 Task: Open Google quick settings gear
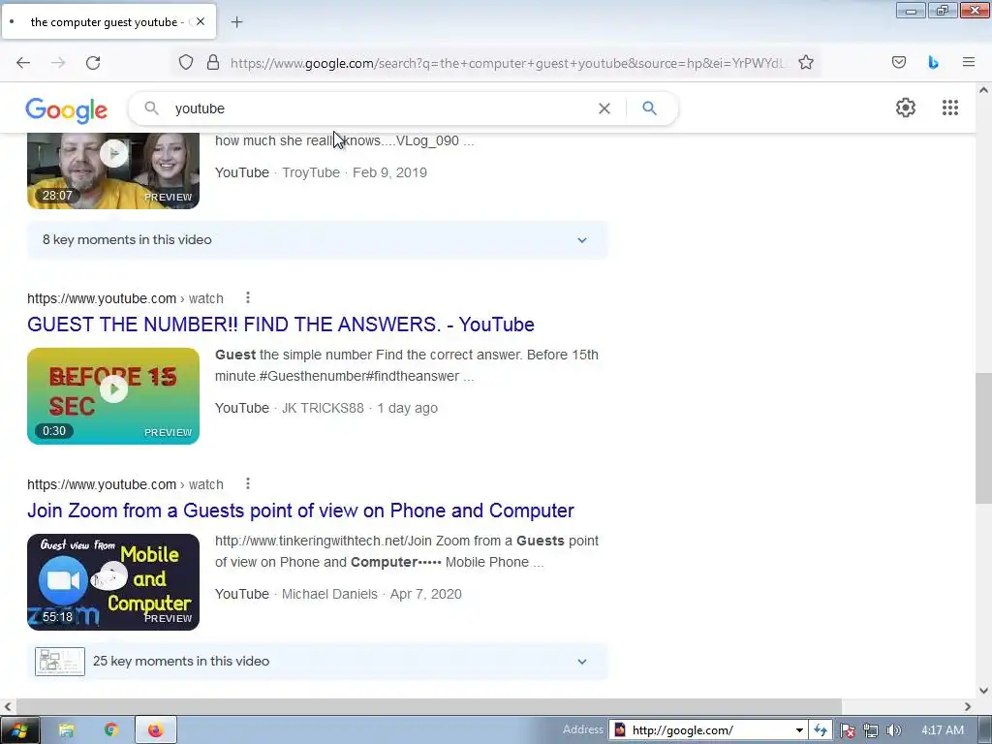(906, 108)
